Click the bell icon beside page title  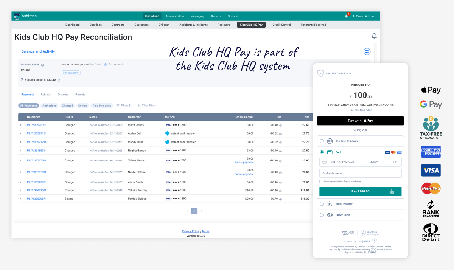click(374, 36)
